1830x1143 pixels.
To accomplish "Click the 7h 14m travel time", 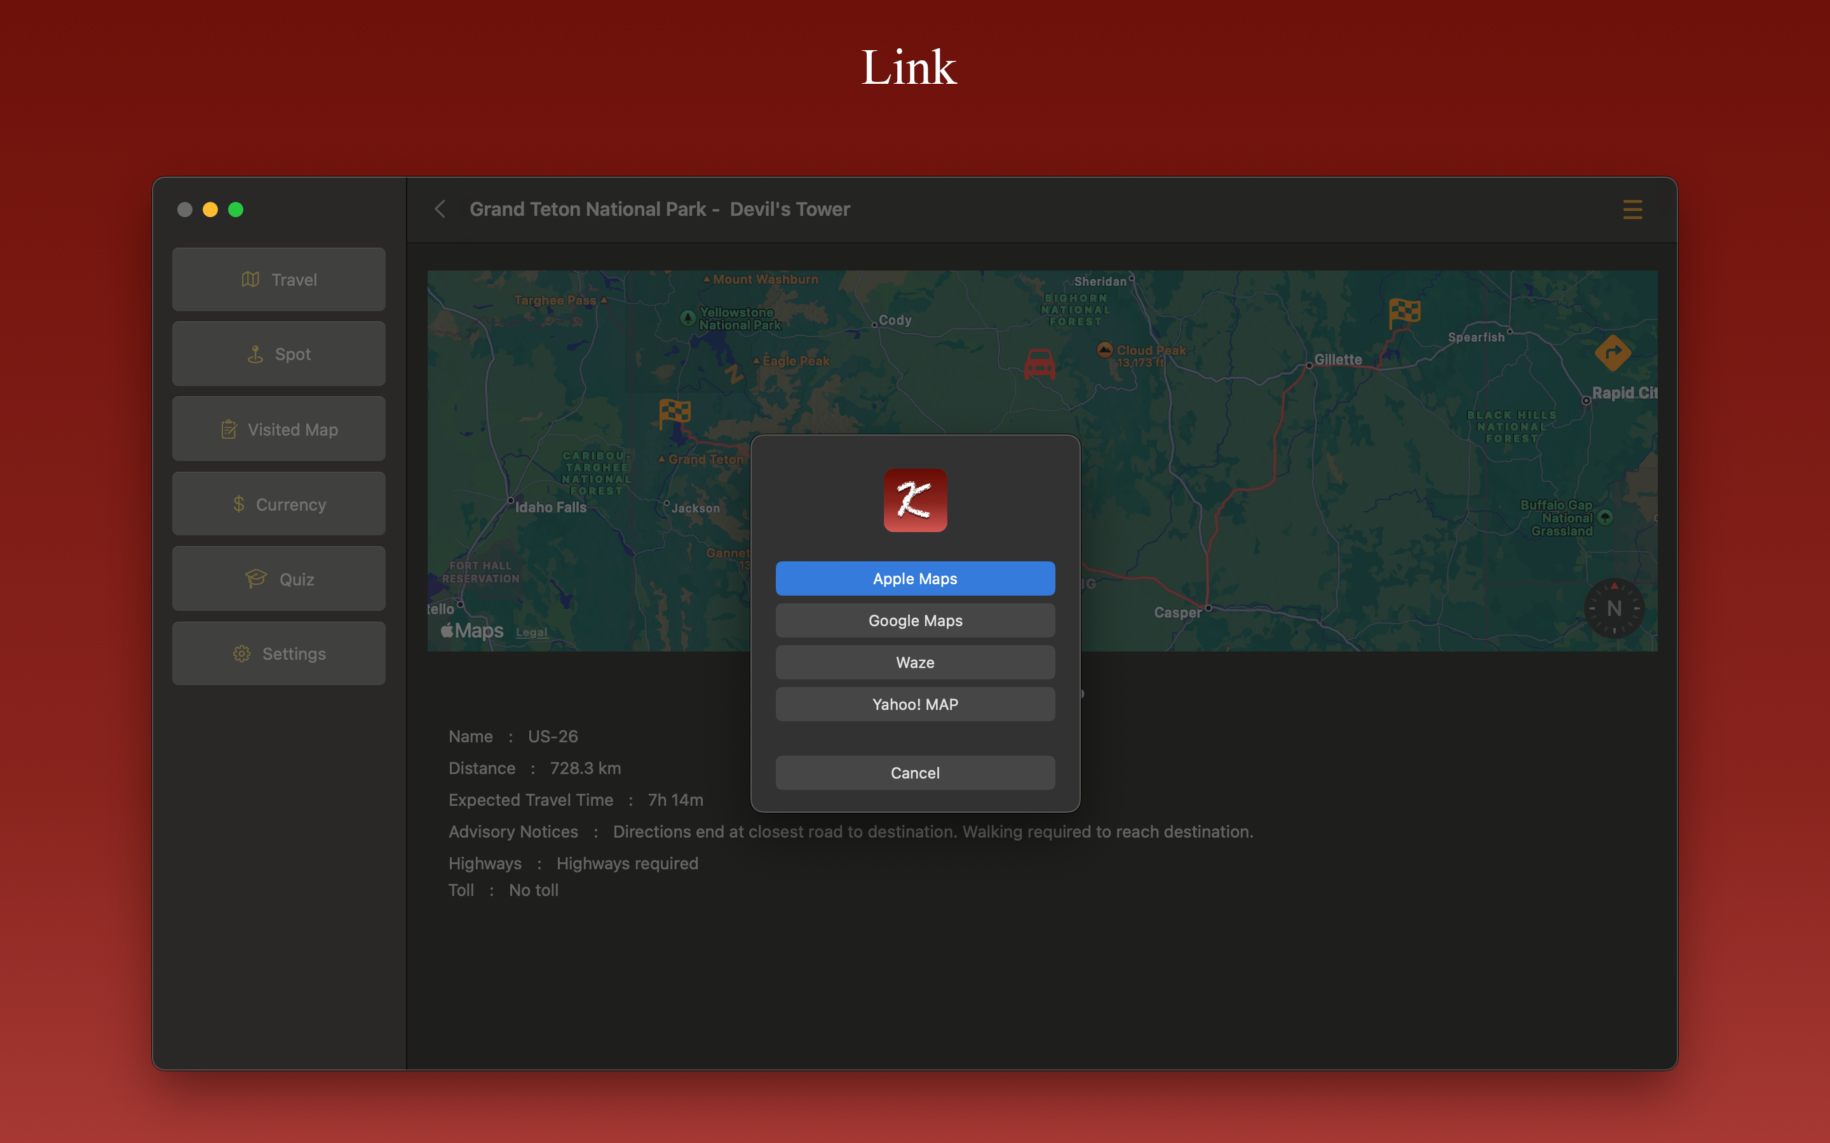I will [675, 800].
